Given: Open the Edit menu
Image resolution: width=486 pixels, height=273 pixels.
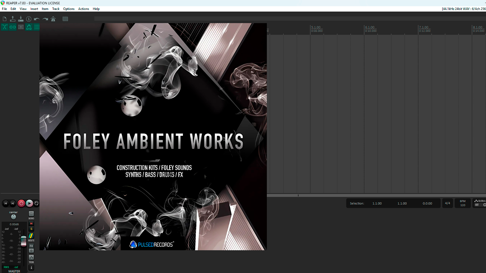Looking at the screenshot, I should [13, 9].
